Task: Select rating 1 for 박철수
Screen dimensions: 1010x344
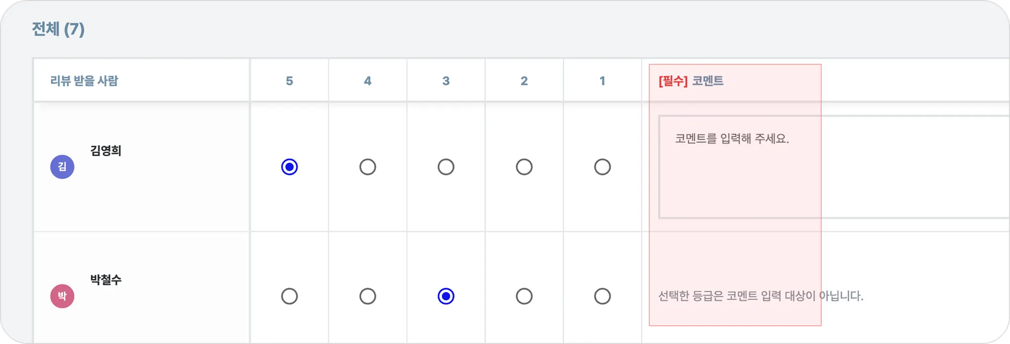Action: point(602,296)
